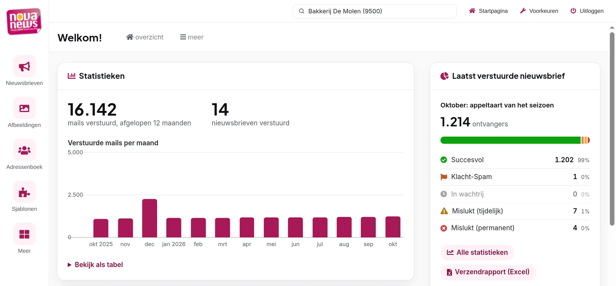Open the Sjablonen puzzle icon
The width and height of the screenshot is (616, 286).
[24, 192]
